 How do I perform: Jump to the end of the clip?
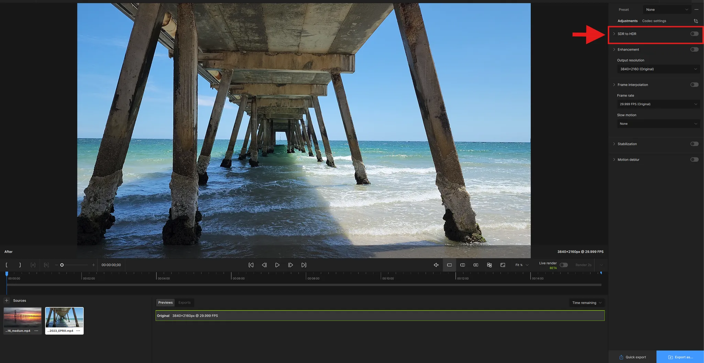pos(304,265)
